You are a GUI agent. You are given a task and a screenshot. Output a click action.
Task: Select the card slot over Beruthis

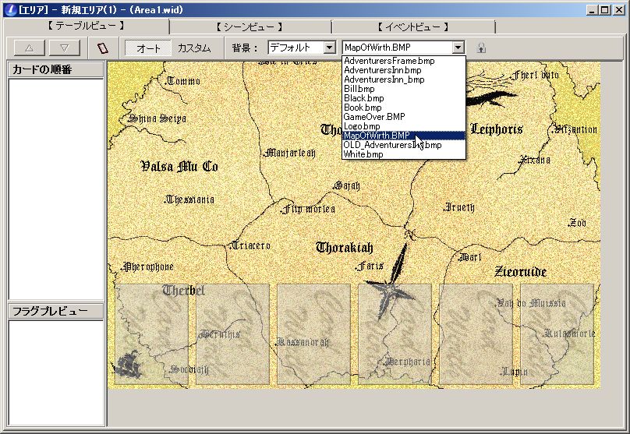coord(232,334)
